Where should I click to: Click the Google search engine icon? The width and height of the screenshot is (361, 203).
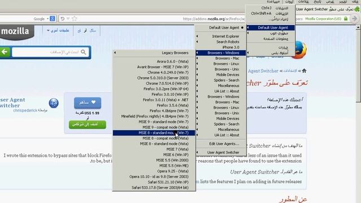click(52, 19)
